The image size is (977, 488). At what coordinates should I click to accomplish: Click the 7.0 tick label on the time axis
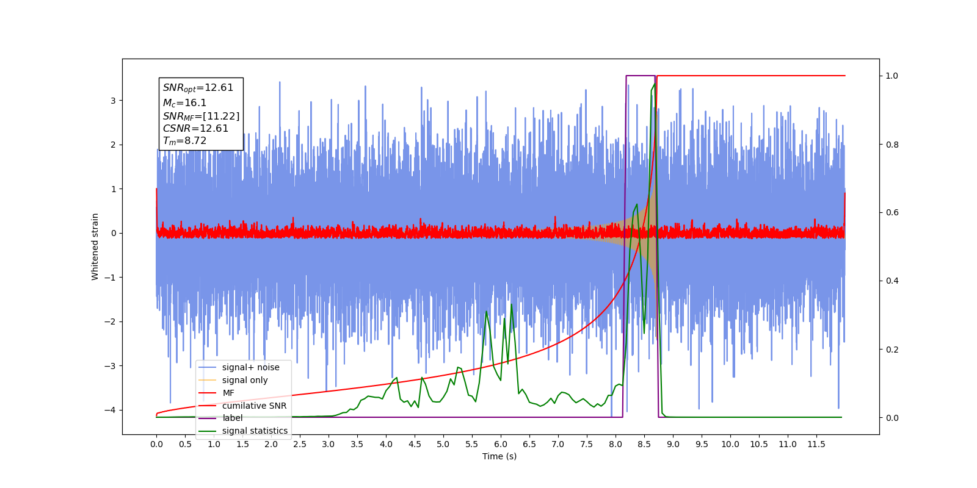pyautogui.click(x=558, y=444)
